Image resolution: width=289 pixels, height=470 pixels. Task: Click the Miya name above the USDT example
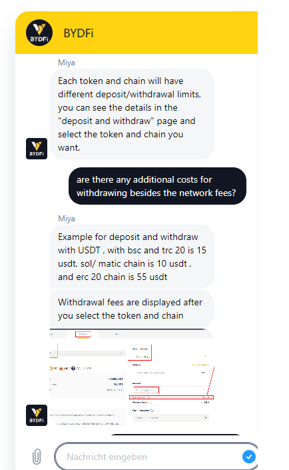coord(67,219)
